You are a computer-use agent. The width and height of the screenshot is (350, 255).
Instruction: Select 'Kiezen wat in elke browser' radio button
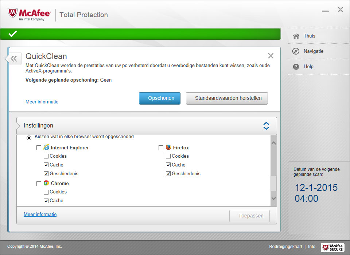point(29,138)
